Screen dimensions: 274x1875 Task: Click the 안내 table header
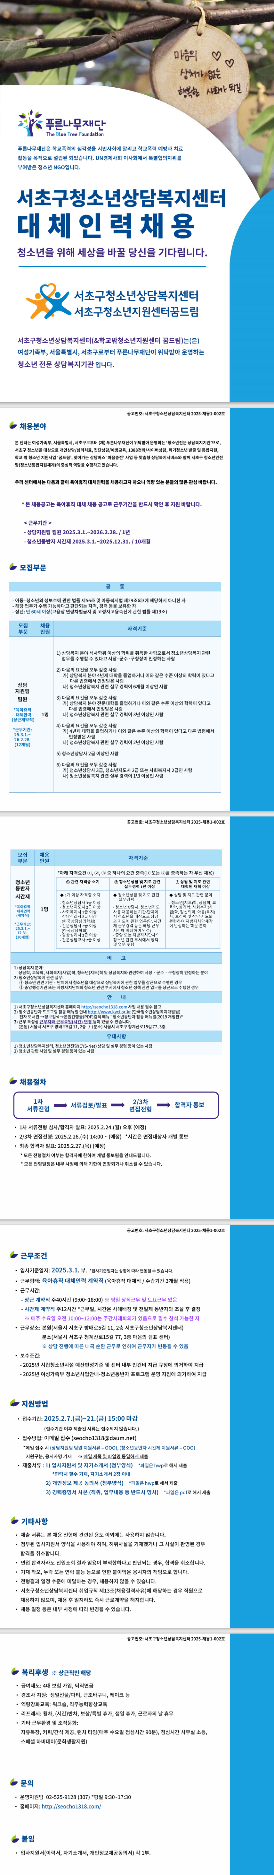116,997
